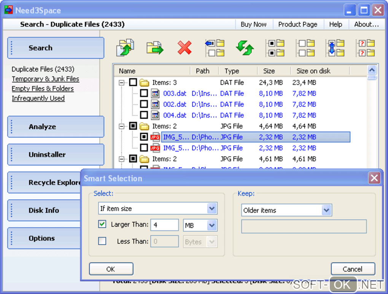Enable the Less Than checkbox

tap(102, 241)
